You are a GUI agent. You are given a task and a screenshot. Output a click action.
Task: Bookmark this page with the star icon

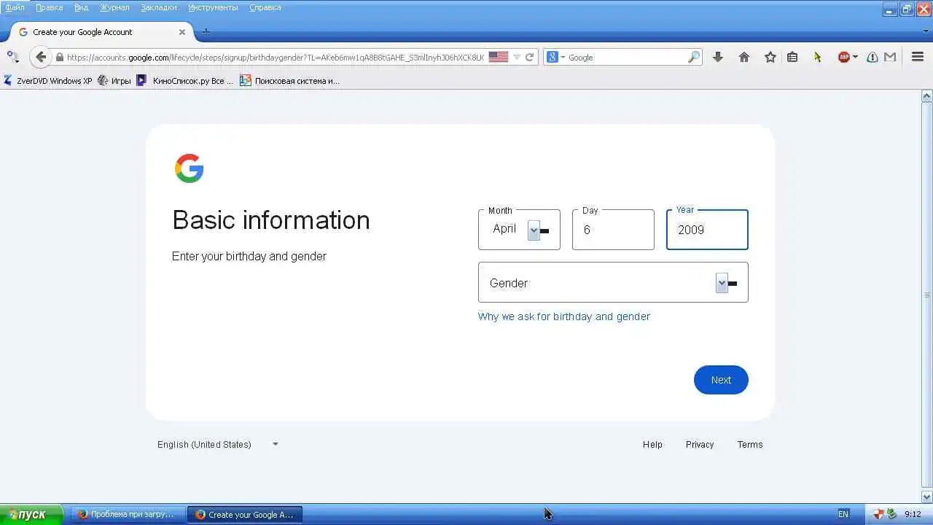click(x=770, y=57)
